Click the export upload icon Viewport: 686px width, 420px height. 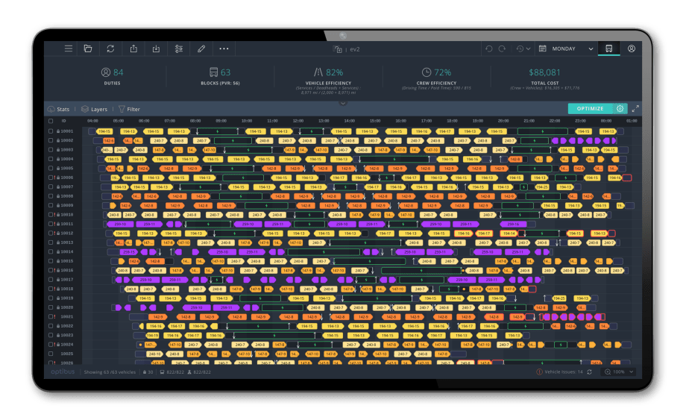[x=133, y=48]
